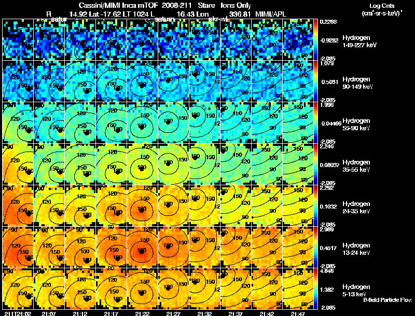Screen dimensions: 415x316
Task: Select the Hydrogen 5-13 keV panel at 21:02
Action: (x=18, y=289)
